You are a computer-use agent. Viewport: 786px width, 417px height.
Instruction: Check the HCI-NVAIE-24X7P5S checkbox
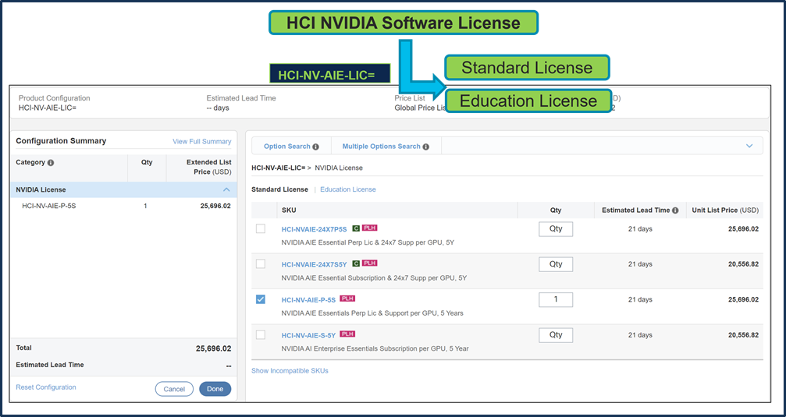coord(261,229)
